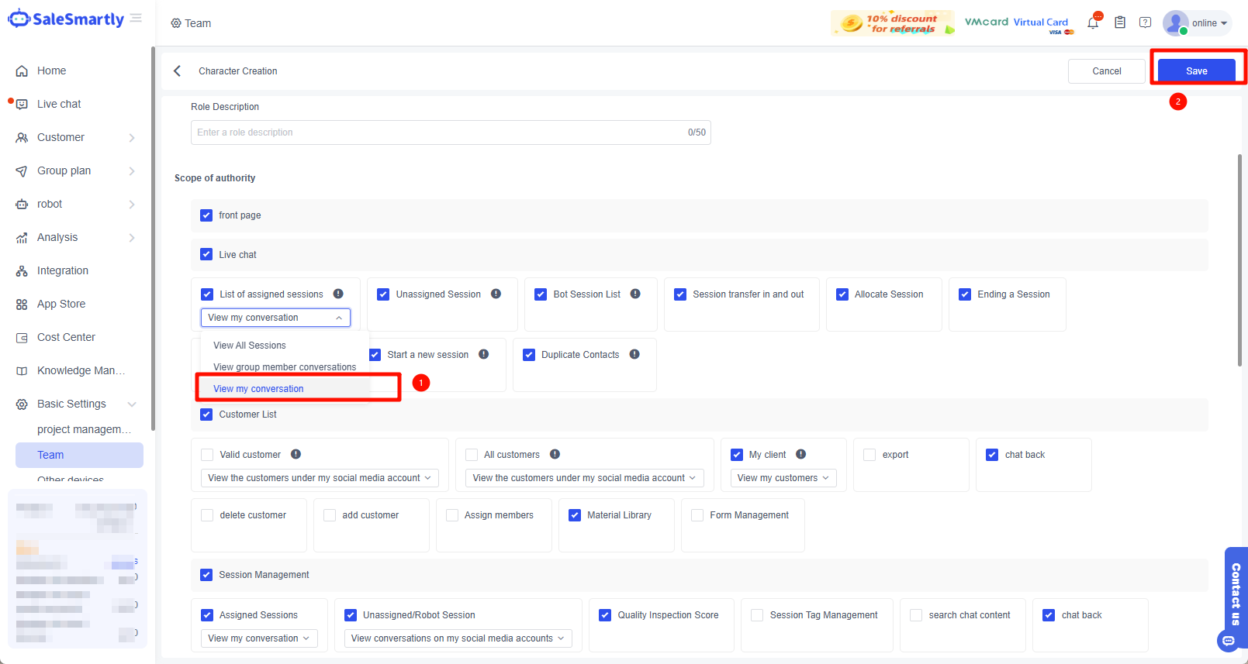The image size is (1248, 664).
Task: Select View All Sessions option
Action: point(250,346)
